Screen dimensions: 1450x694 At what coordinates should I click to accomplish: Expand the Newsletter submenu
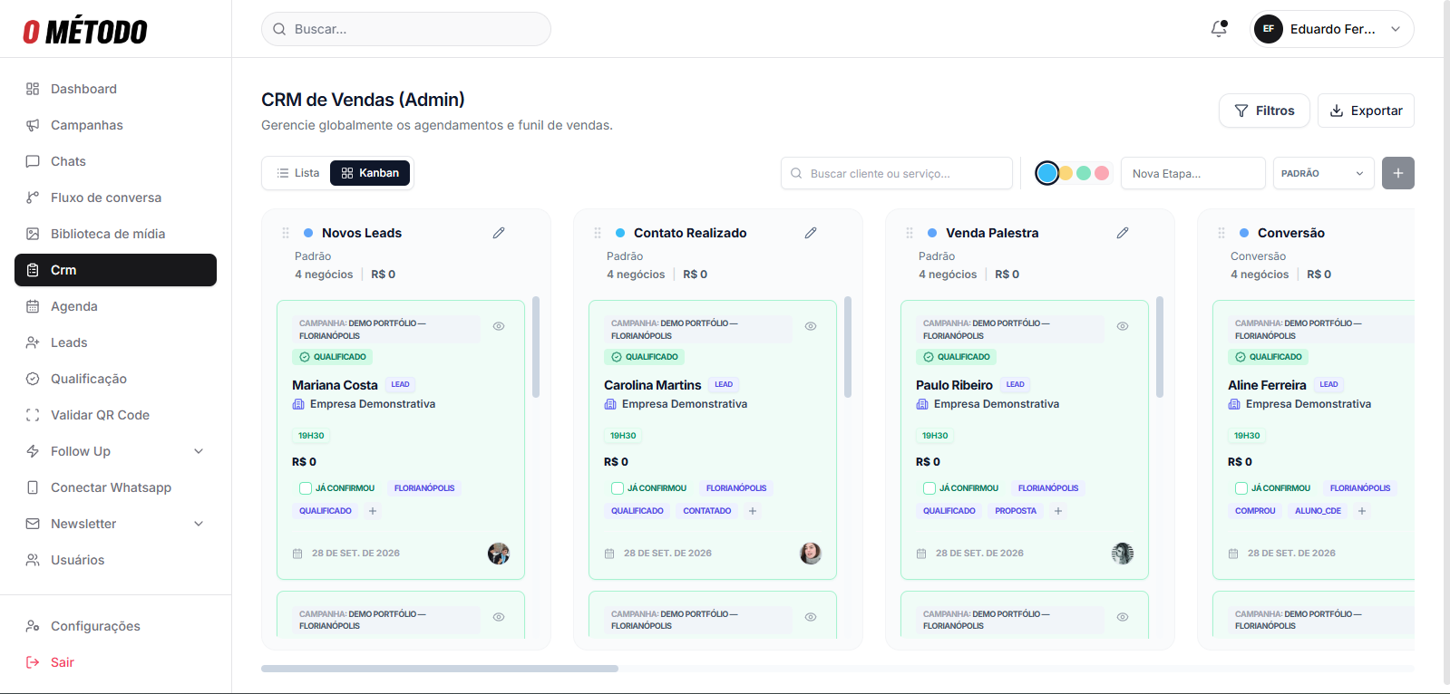pos(115,524)
